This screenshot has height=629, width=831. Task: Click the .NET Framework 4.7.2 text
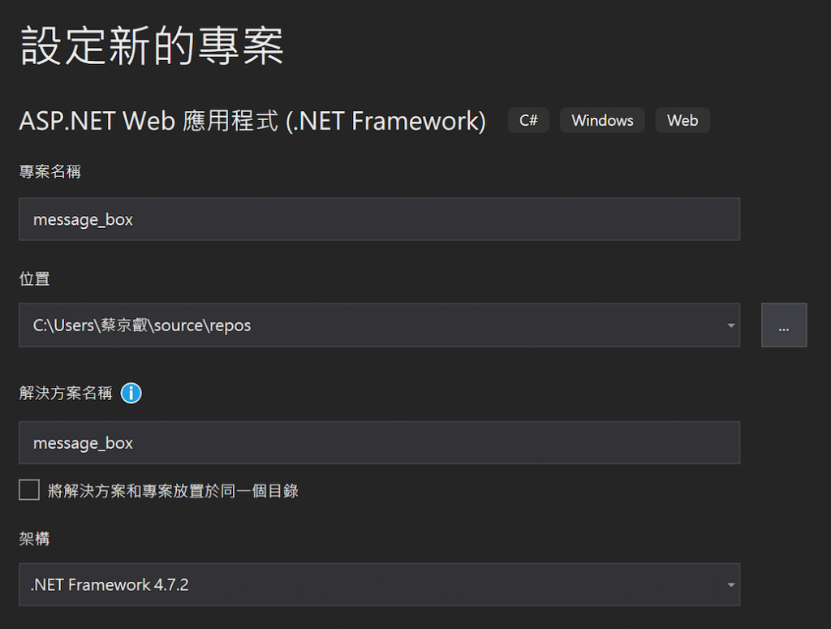110,585
